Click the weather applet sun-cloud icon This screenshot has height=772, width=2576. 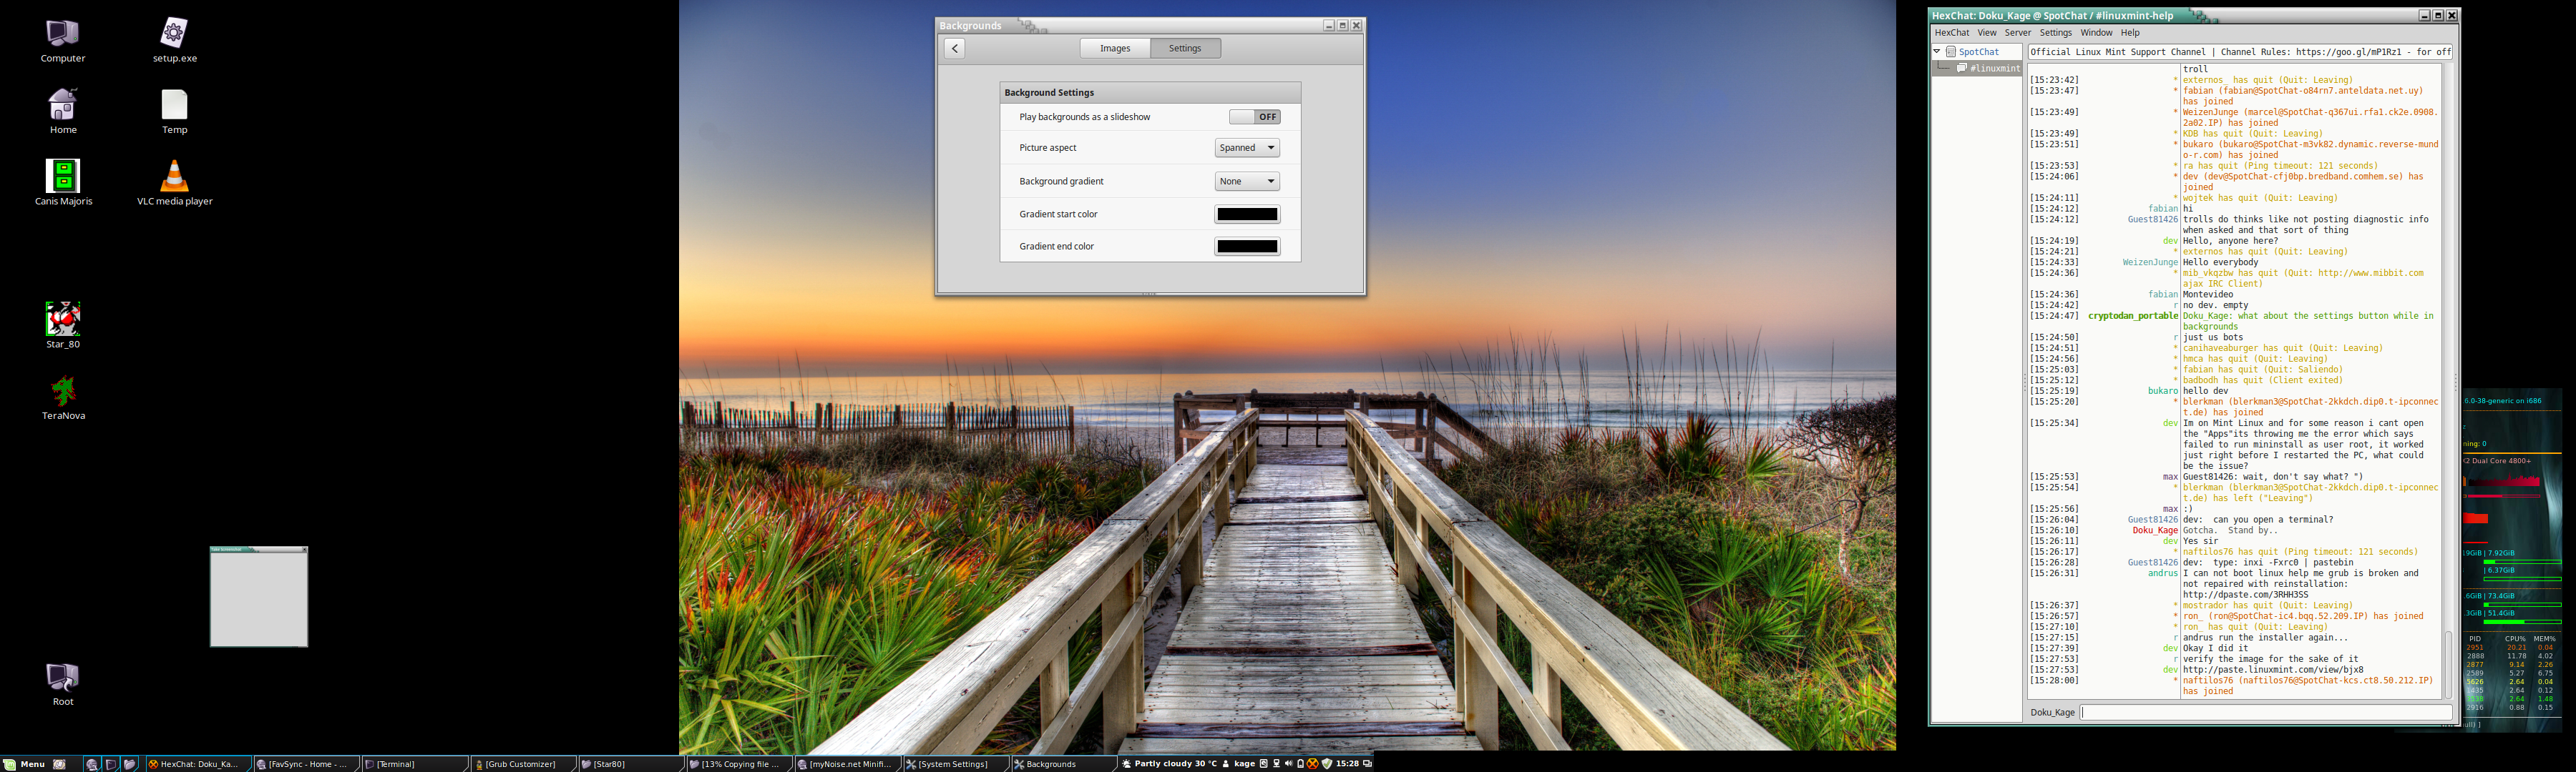tap(1126, 764)
